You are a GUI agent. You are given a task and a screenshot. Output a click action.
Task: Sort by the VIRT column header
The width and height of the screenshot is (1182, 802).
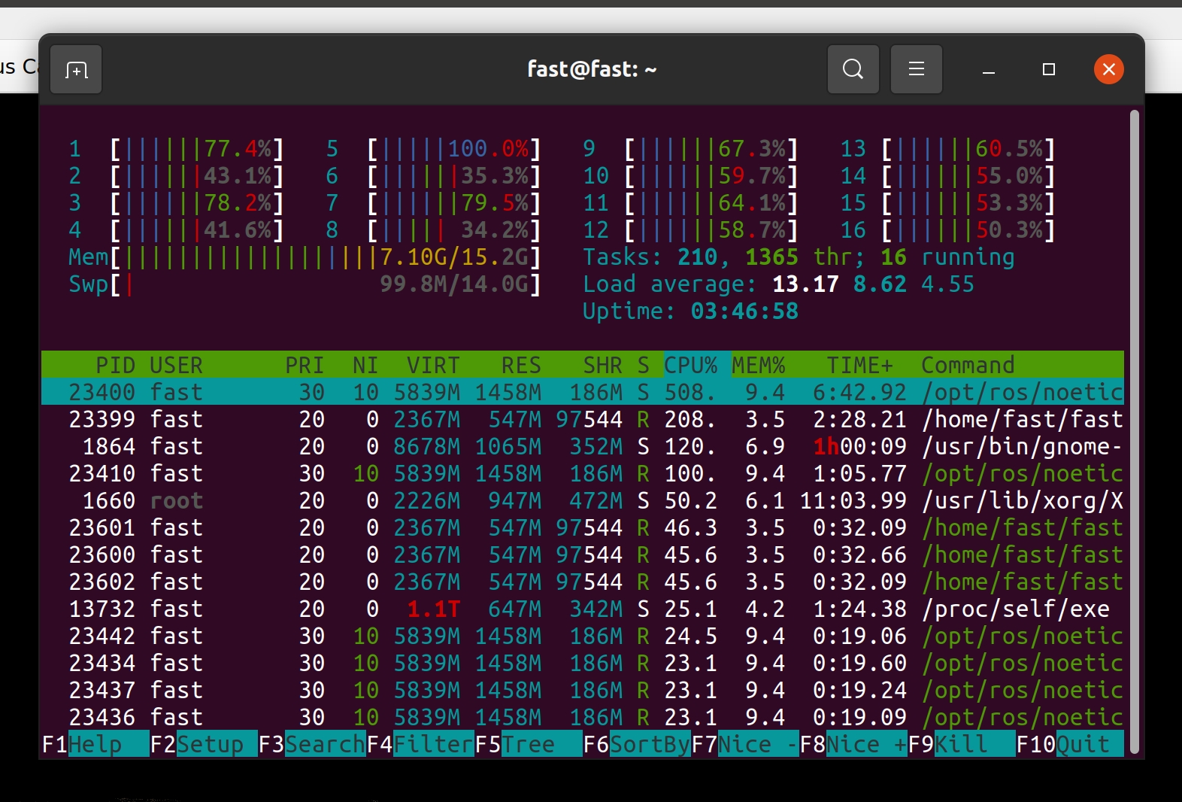click(x=433, y=365)
